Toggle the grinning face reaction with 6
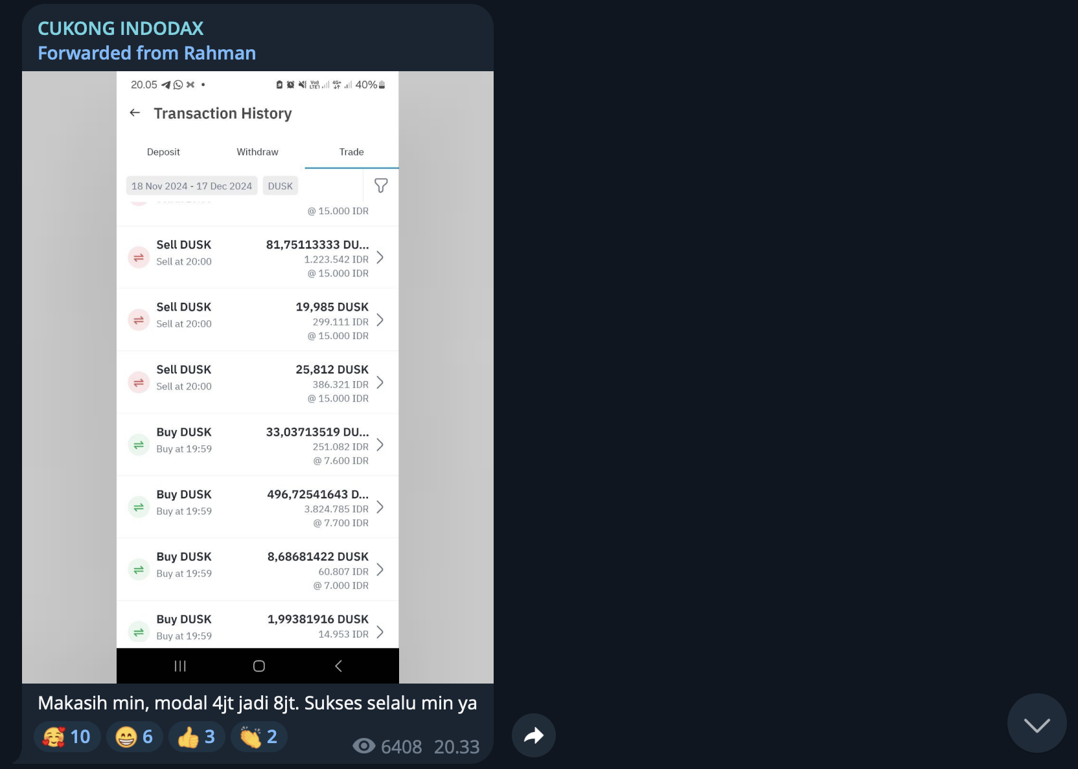Viewport: 1078px width, 769px height. [x=134, y=737]
